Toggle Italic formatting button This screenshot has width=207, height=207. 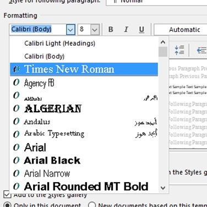tap(126, 29)
